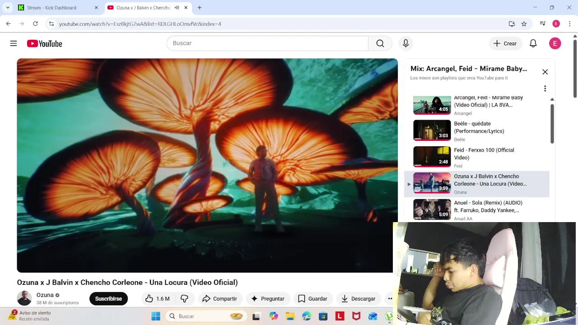Open Chrome profile avatar in toolbar
The height and width of the screenshot is (325, 578).
click(556, 24)
